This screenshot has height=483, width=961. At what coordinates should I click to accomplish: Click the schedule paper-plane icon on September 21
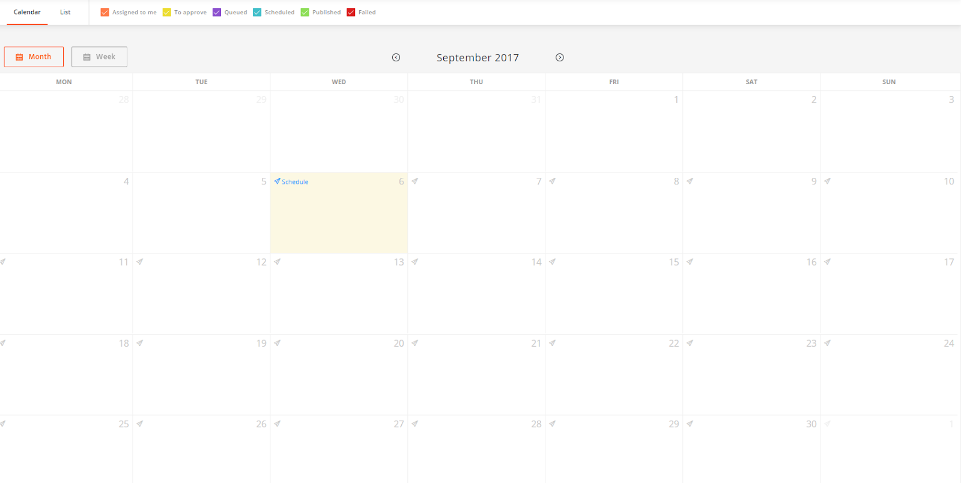[415, 343]
